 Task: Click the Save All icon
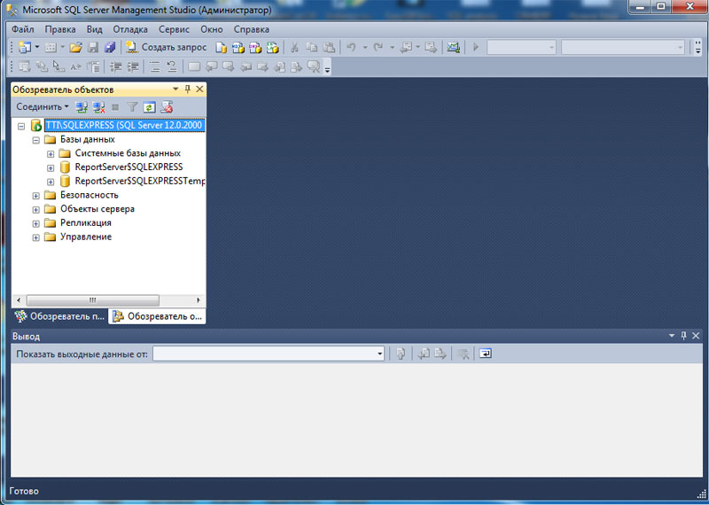(x=110, y=47)
